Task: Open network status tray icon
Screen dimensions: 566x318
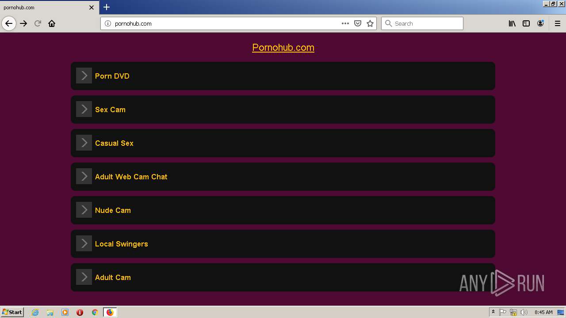Action: click(513, 312)
